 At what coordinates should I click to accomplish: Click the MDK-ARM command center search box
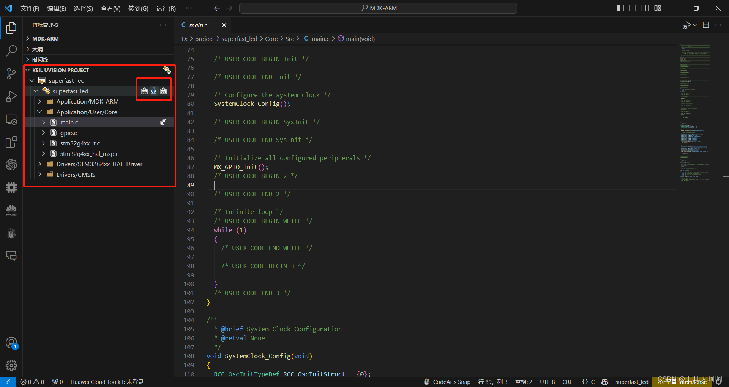pos(378,8)
